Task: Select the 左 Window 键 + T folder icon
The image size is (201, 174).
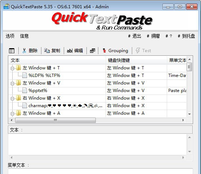Action: (18, 68)
